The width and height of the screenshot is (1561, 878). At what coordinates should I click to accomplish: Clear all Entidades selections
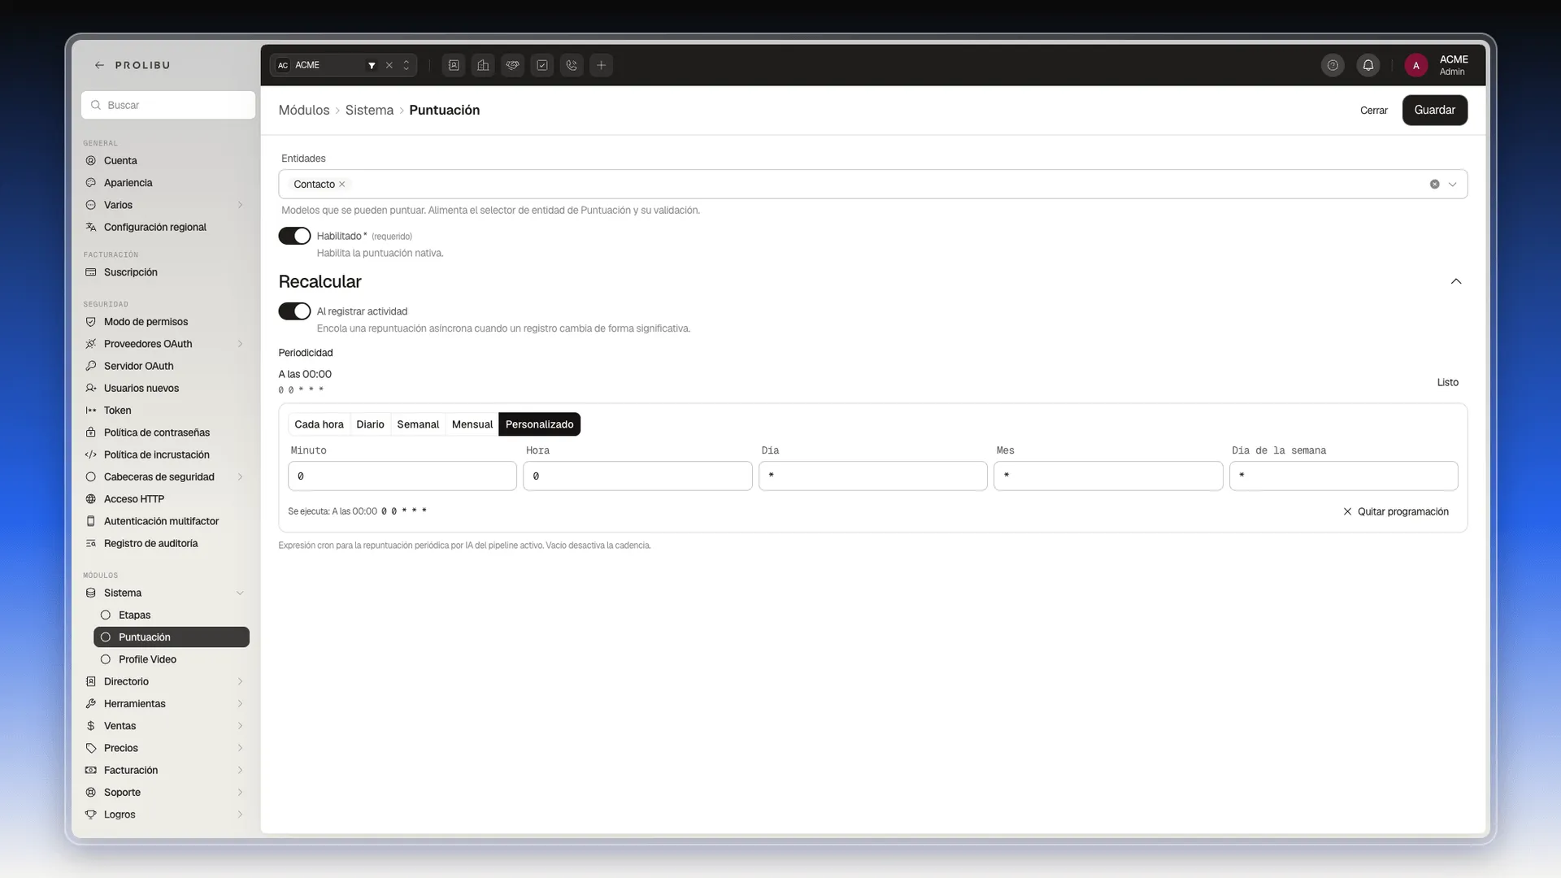(x=1434, y=185)
